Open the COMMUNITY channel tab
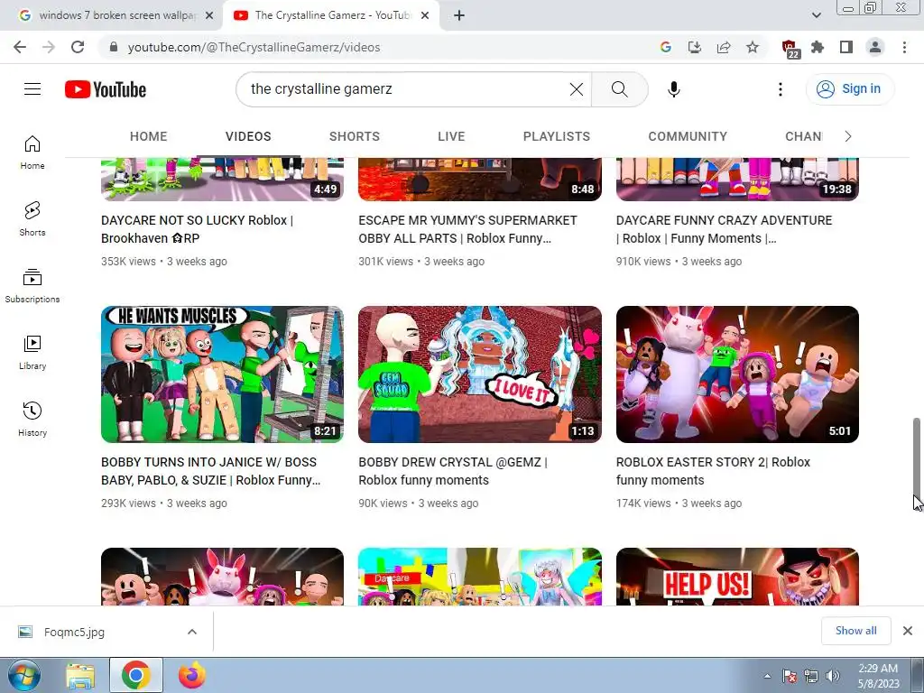Screen dimensions: 924x693 (x=688, y=136)
